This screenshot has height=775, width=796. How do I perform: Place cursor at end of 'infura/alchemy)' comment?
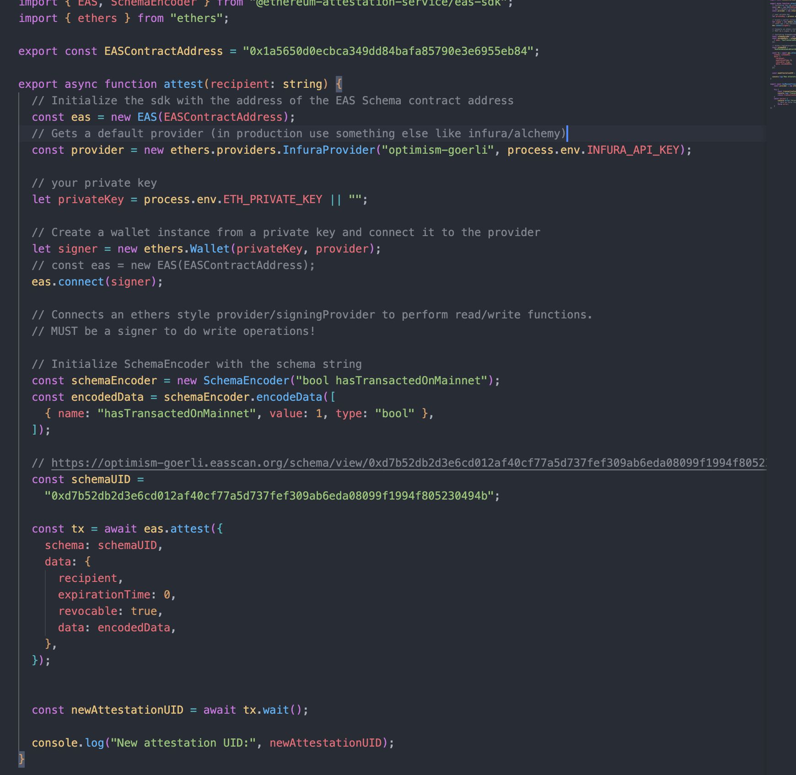[567, 134]
